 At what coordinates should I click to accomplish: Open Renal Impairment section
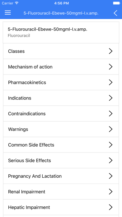coord(61,192)
